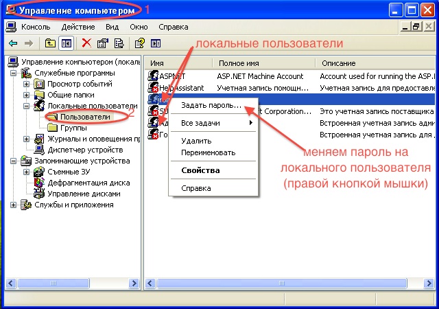Choose Задать пароль in the context menu
Image resolution: width=439 pixels, height=309 pixels.
[211, 106]
